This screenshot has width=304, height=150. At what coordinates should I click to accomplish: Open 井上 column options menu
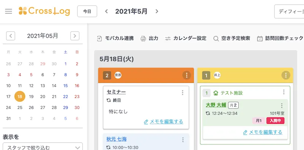286,75
